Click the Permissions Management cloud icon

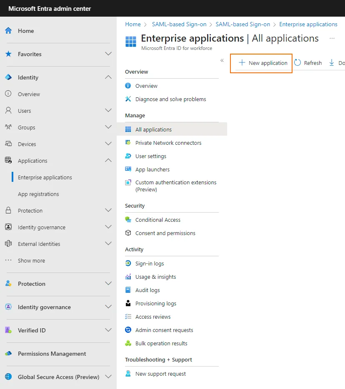tap(8, 353)
